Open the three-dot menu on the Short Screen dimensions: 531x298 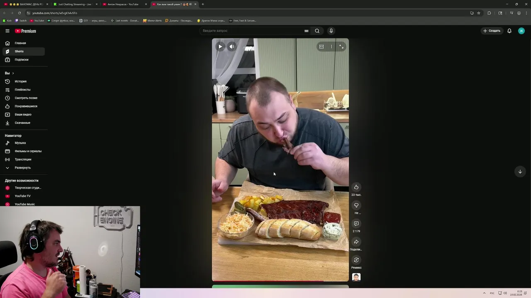coord(331,47)
